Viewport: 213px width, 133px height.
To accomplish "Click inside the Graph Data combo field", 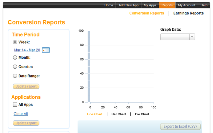I will tap(175, 37).
